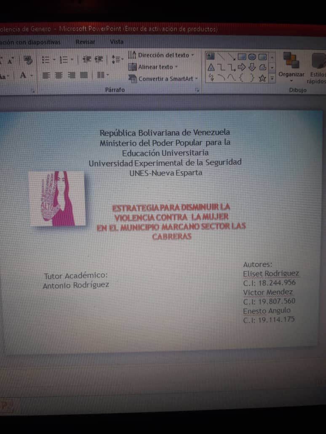Select the arc shape
Screen dimensions: 326x434
pos(221,78)
